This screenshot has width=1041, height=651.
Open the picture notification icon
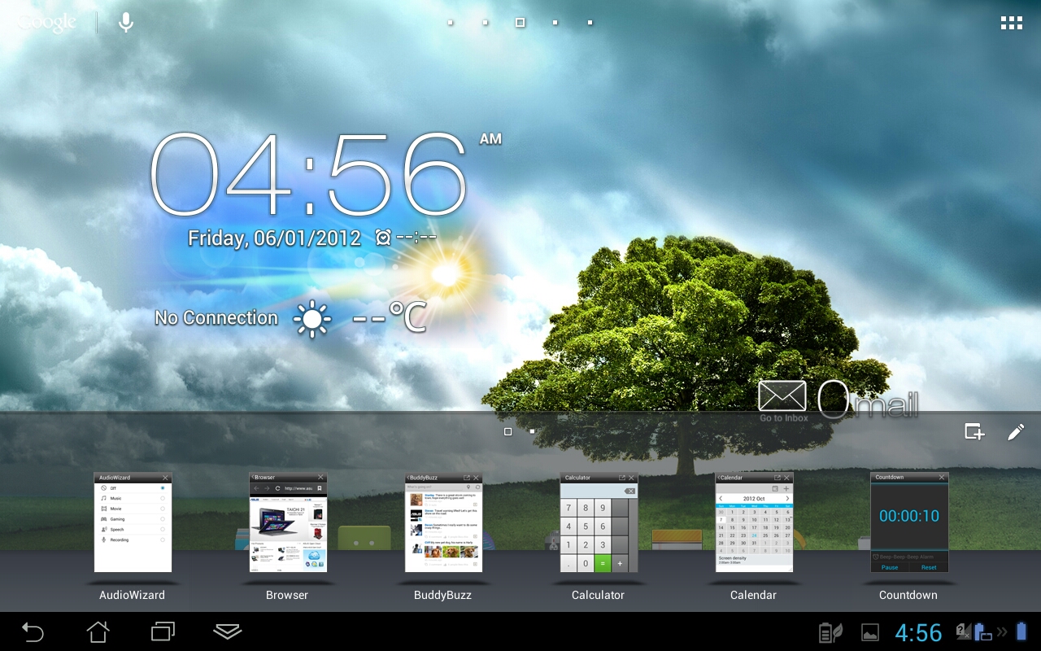pos(870,632)
